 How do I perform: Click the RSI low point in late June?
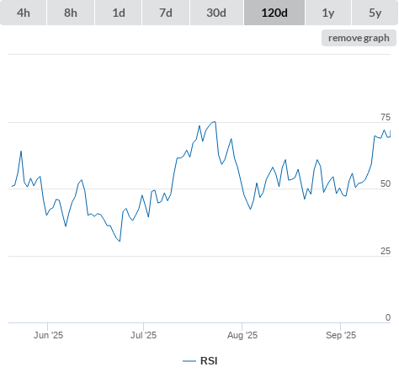pyautogui.click(x=120, y=241)
